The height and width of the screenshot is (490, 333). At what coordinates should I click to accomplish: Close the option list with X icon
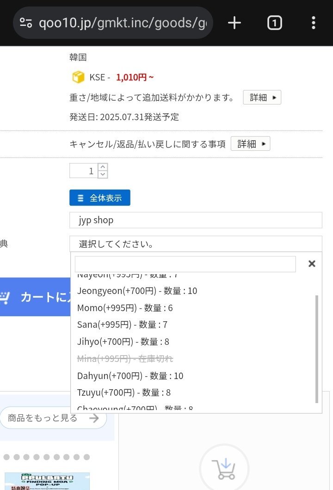pos(312,264)
